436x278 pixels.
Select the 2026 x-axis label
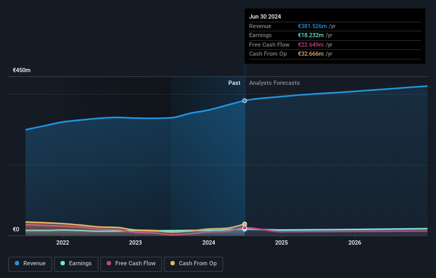(x=355, y=242)
